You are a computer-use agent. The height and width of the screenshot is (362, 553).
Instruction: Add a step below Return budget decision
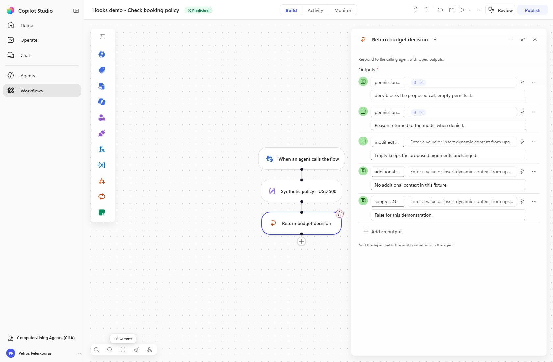[302, 241]
